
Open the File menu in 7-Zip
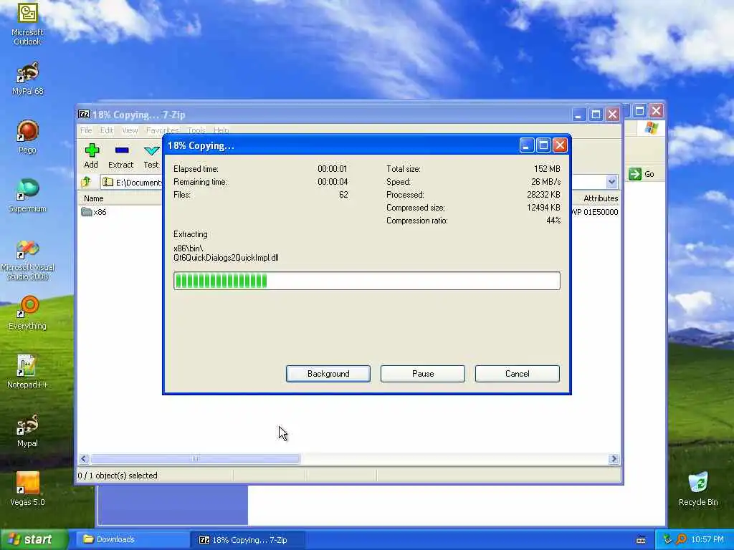(x=86, y=130)
